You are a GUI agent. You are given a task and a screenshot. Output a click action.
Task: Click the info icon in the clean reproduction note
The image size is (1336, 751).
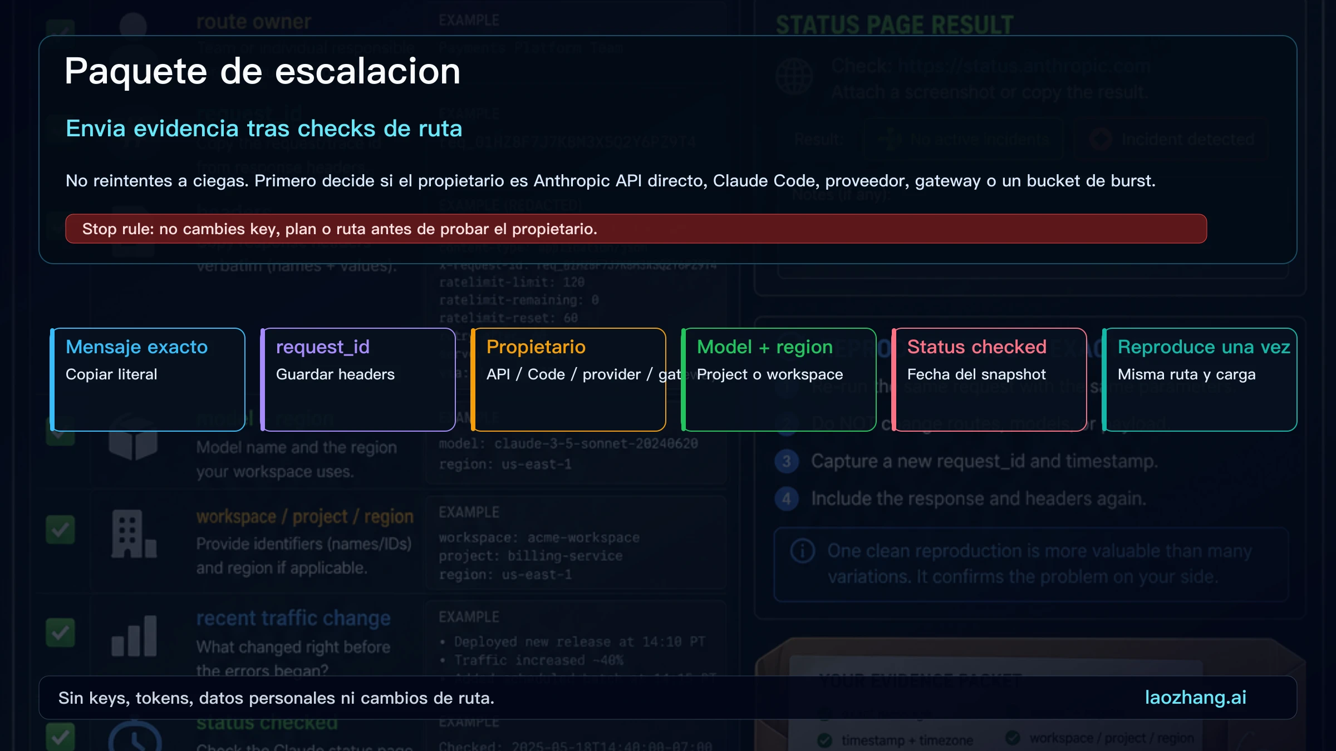coord(803,551)
